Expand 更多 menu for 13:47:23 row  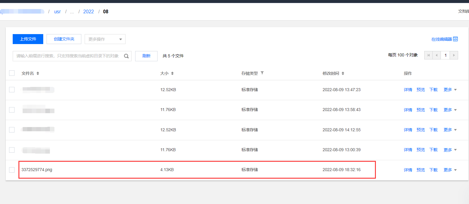tap(450, 90)
